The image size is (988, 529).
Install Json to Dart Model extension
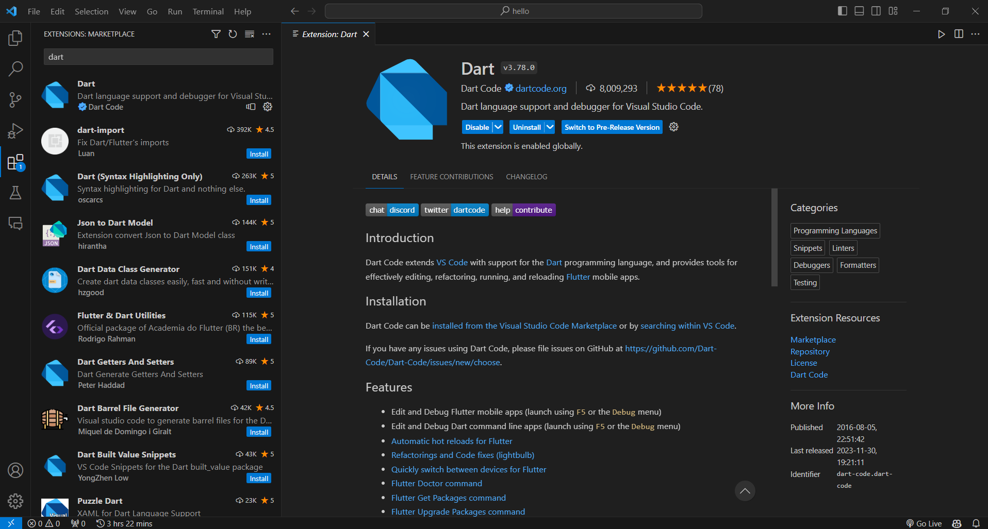259,247
